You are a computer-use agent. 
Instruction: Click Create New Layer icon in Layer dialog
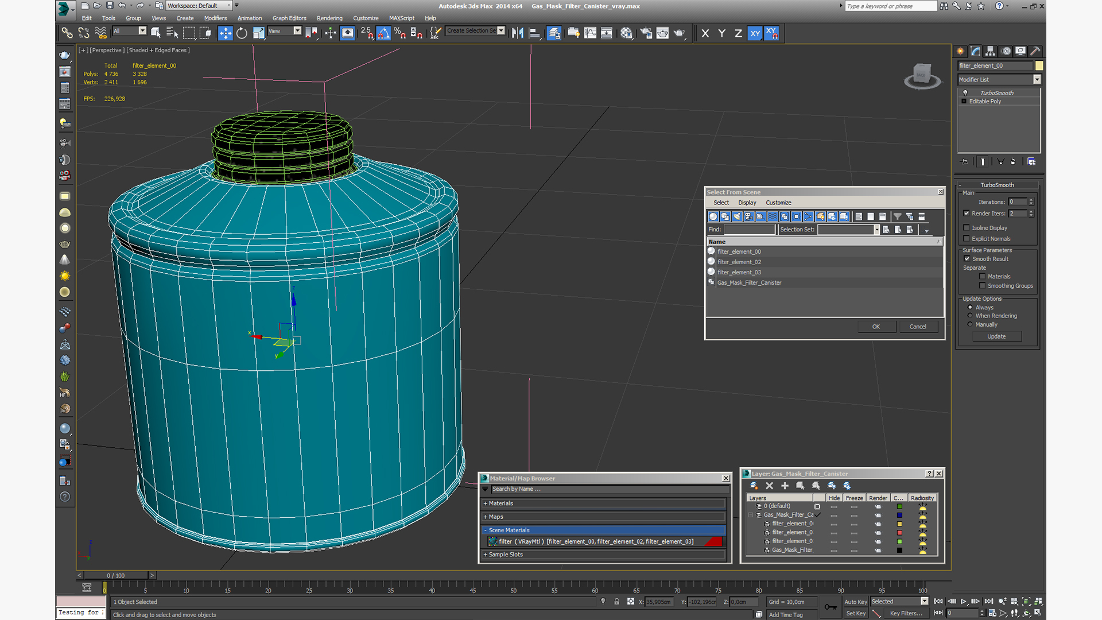coord(754,486)
